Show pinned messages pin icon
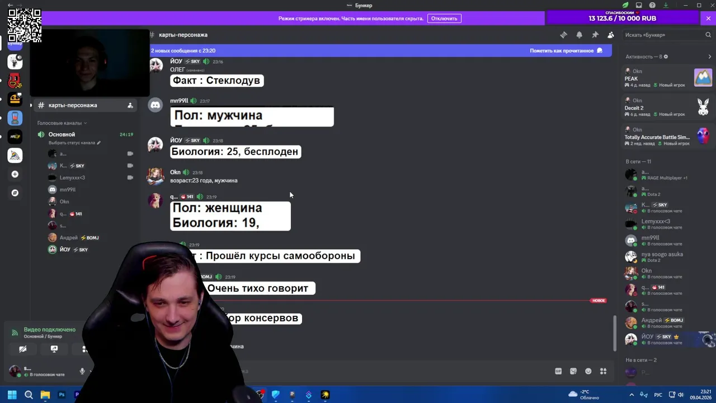The width and height of the screenshot is (716, 403). click(595, 35)
